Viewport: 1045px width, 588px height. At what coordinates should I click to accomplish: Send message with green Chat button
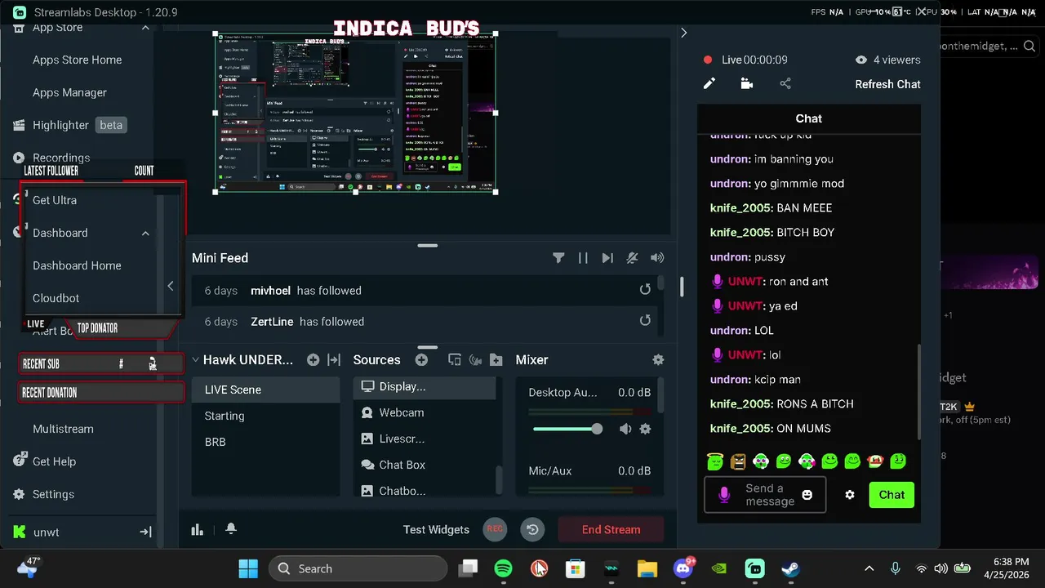(x=892, y=495)
